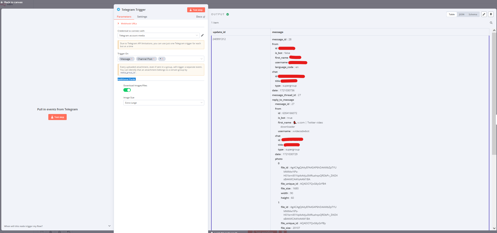The height and width of the screenshot is (233, 497).
Task: Click 'file_size : 1680' entry
Action: click(x=290, y=189)
